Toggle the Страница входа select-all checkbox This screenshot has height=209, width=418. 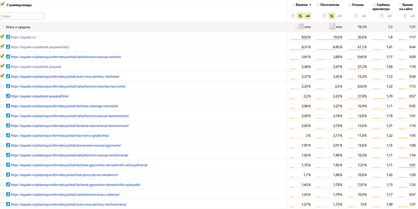(2, 4)
